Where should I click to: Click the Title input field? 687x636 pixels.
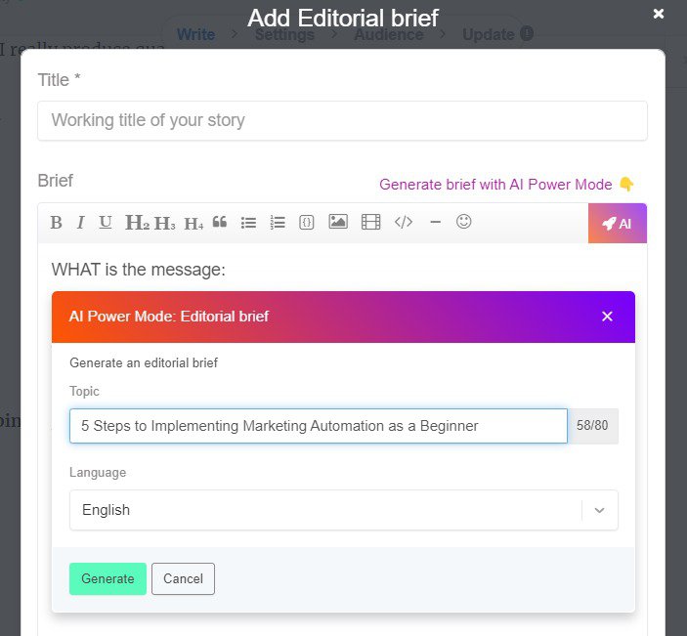342,120
